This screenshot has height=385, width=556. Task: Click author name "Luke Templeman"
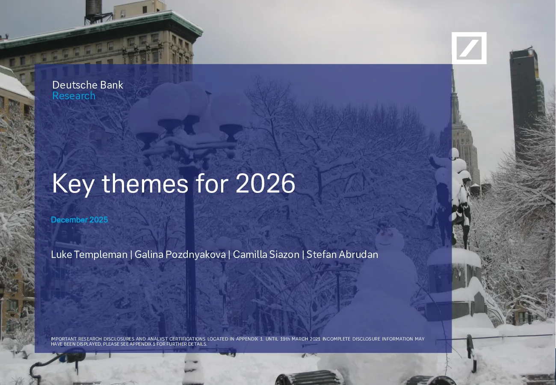point(89,255)
